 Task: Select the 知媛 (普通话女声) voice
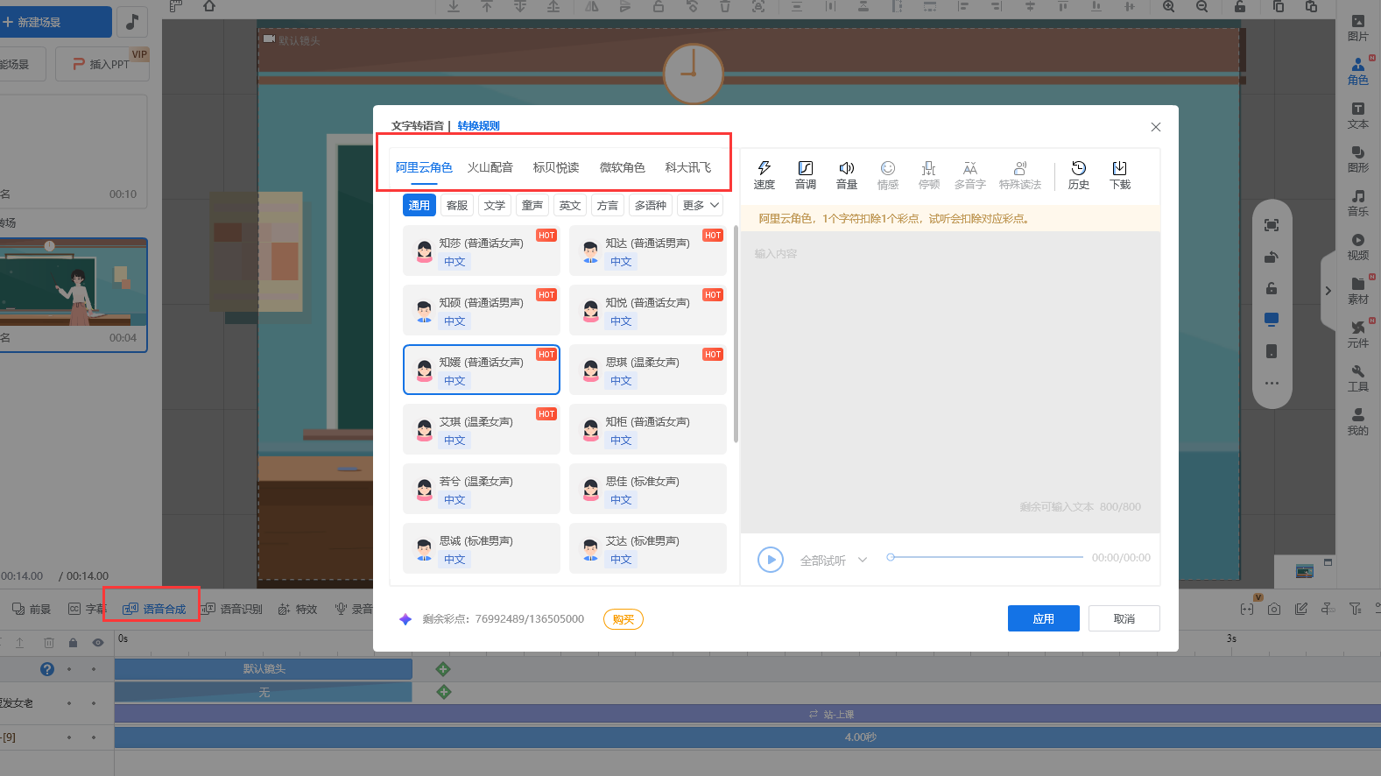[482, 370]
